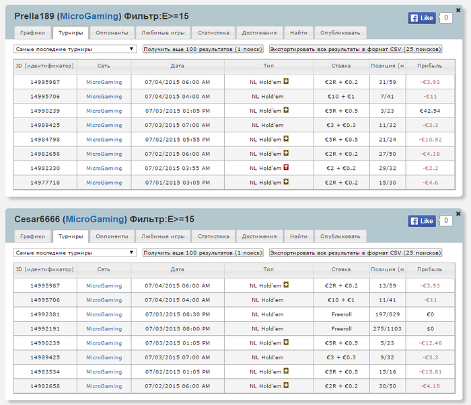This screenshot has height=405, width=471.
Task: Sort Cesar6666 table by ID header
Action: pos(45,269)
